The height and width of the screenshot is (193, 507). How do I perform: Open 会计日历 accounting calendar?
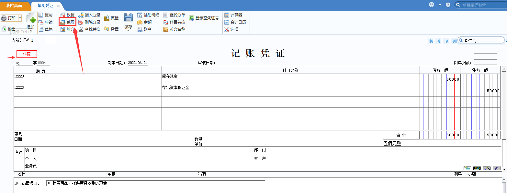[227, 22]
